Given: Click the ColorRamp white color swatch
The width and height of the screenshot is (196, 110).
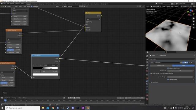Looking at the screenshot, I should [x=45, y=75].
